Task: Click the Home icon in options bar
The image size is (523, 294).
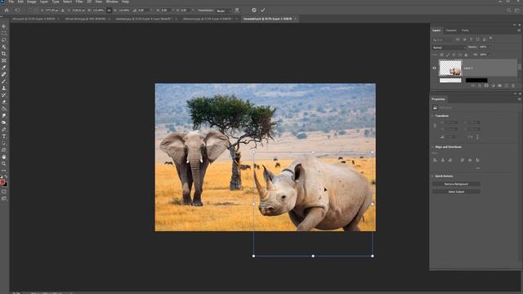Action: pyautogui.click(x=7, y=11)
